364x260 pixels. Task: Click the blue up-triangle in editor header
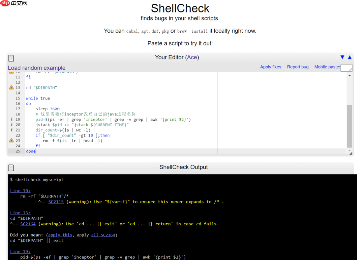[350, 57]
